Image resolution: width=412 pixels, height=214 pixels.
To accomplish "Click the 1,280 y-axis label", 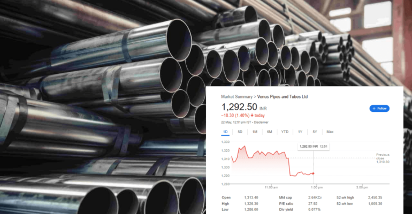I will pos(225,184).
